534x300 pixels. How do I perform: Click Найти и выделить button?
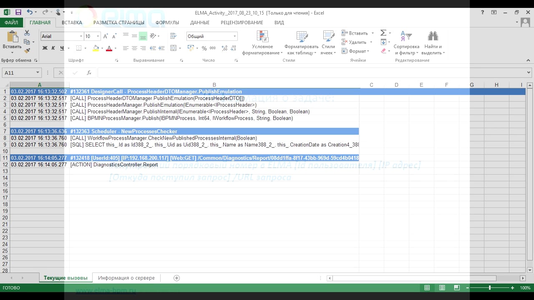pos(433,42)
